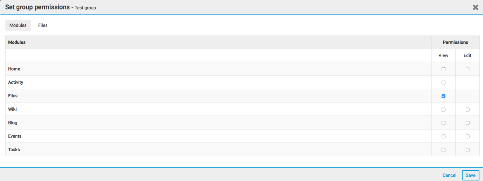The height and width of the screenshot is (181, 483).
Task: Enable View permission for Home
Action: (444, 69)
